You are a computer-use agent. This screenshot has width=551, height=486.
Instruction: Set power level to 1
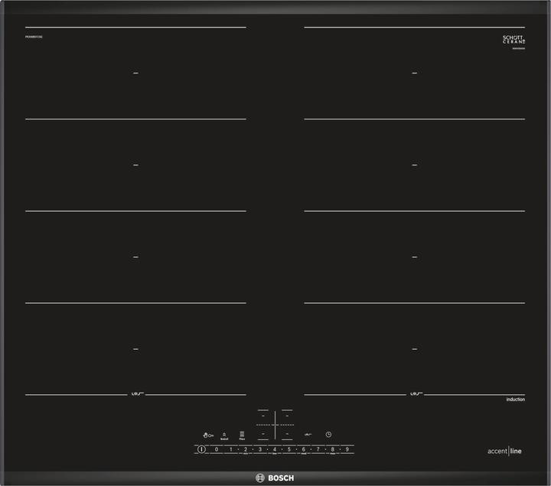point(231,449)
